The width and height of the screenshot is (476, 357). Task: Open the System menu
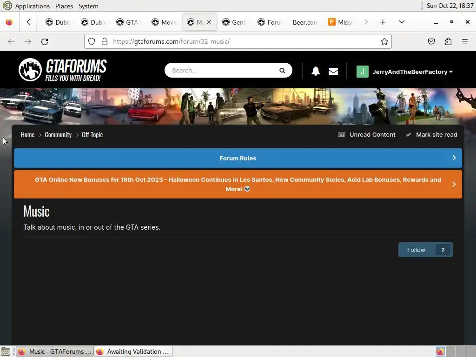(x=88, y=6)
